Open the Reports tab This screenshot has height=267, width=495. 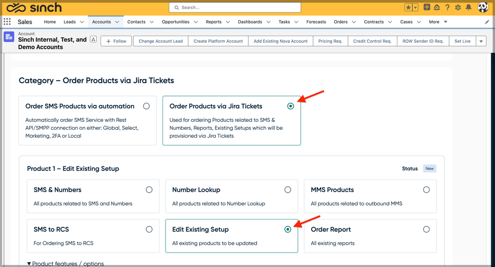click(x=214, y=22)
